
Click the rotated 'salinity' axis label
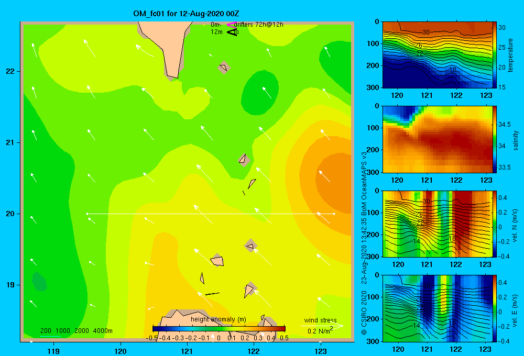[x=516, y=140]
